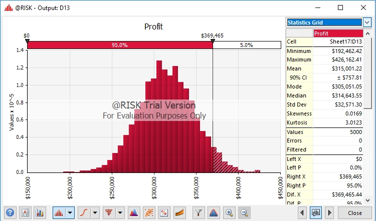Open the cumulative curve dropdown arrow
The width and height of the screenshot is (376, 221).
[x=95, y=212]
